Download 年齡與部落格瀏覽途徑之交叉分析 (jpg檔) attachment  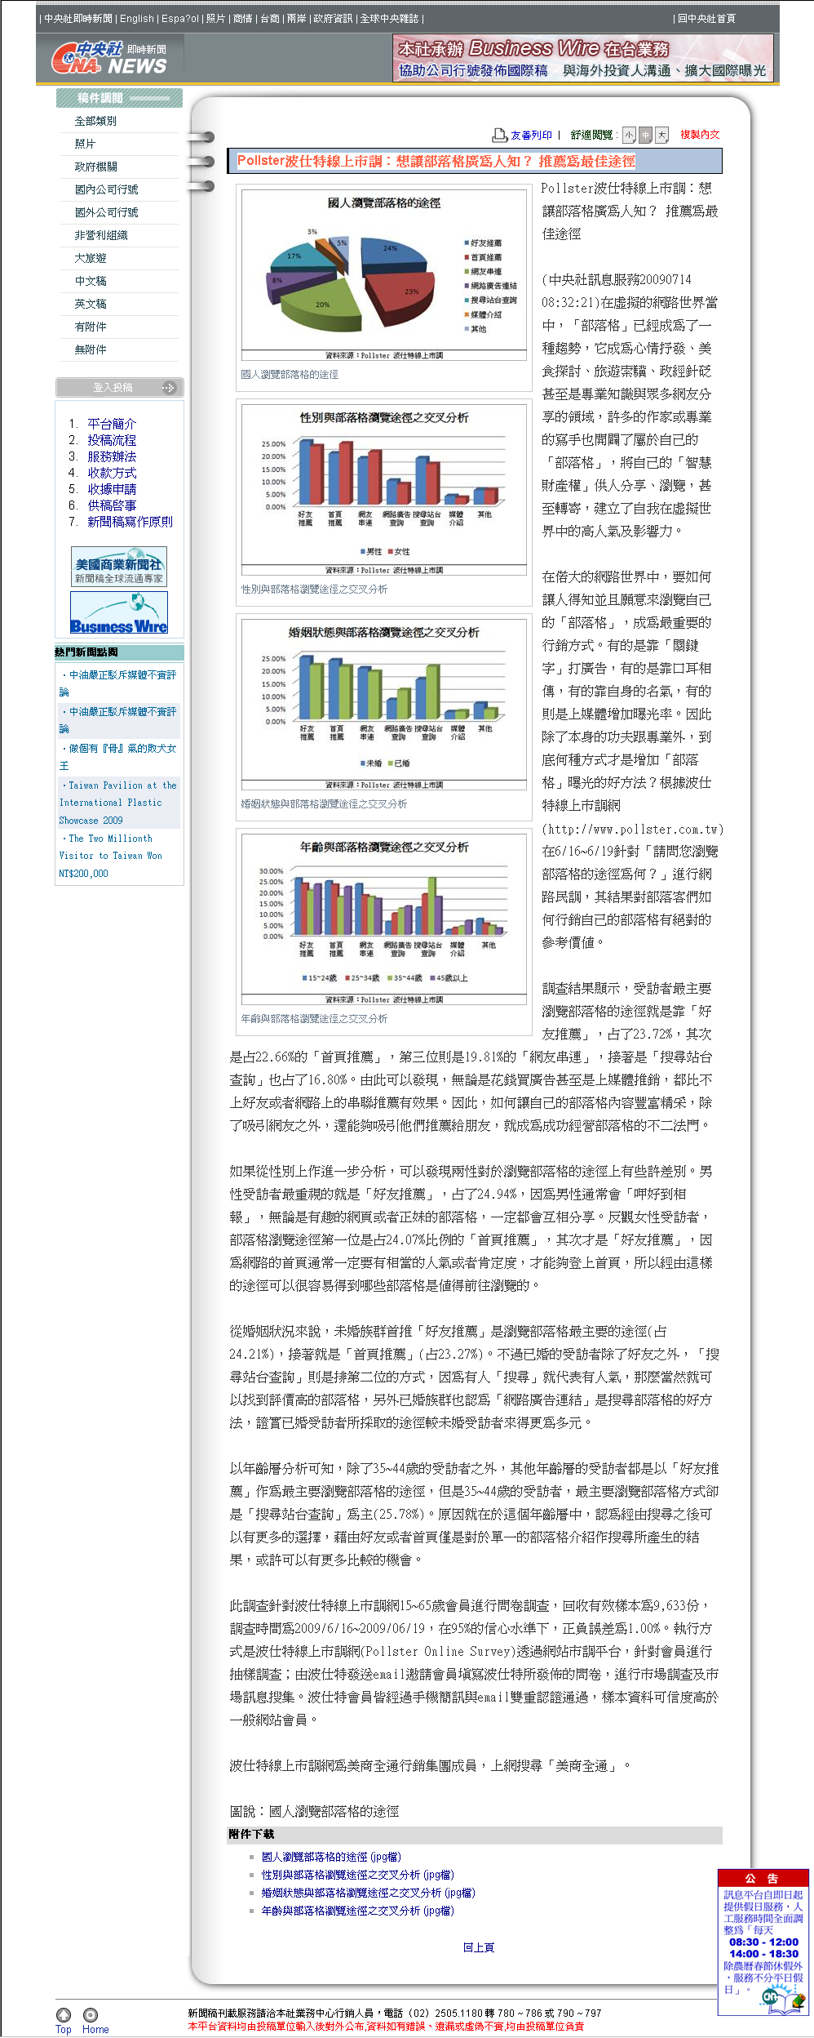tap(357, 1911)
